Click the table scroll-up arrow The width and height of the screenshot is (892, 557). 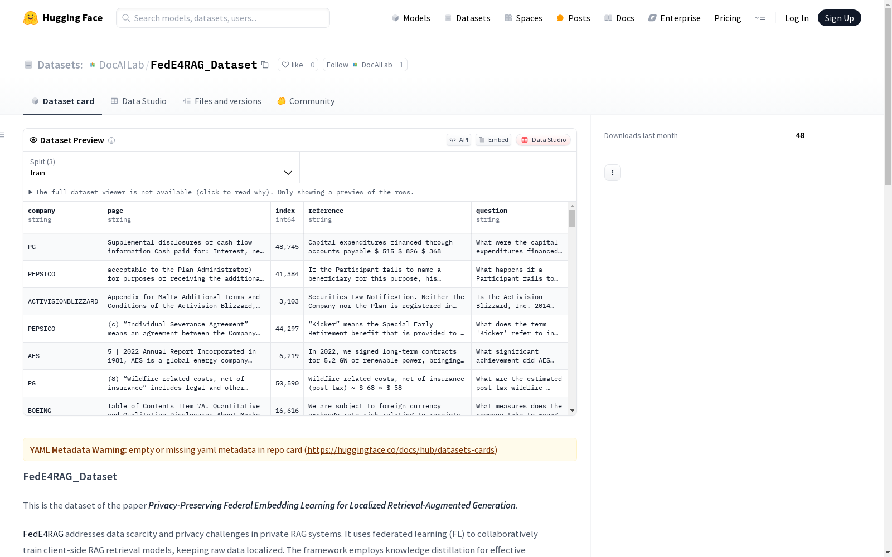click(572, 206)
